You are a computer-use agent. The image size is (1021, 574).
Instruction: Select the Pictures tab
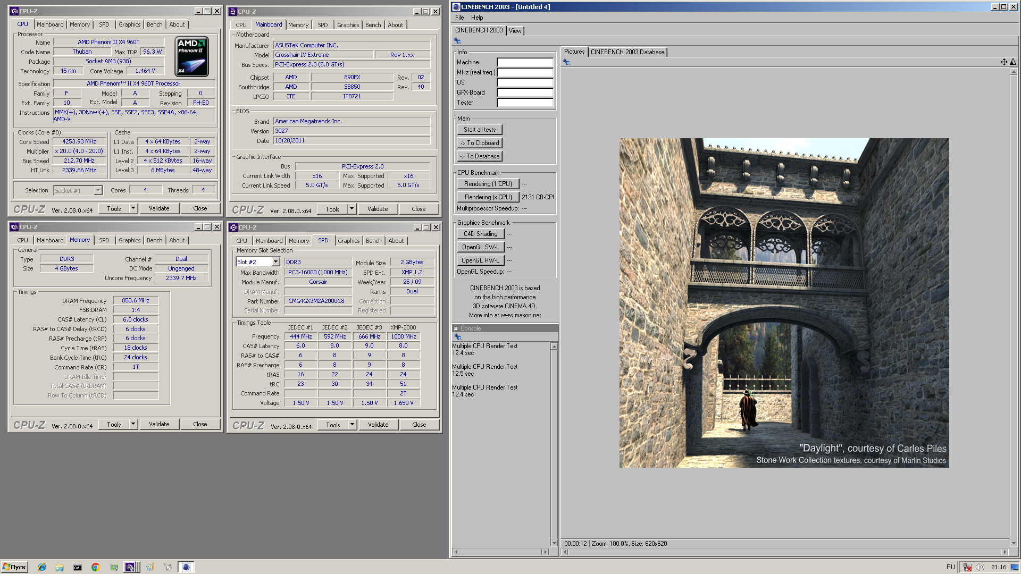(574, 52)
